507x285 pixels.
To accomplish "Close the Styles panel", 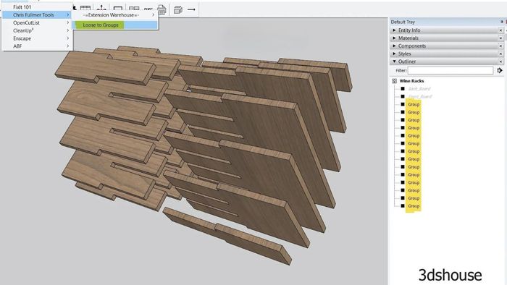I will click(x=500, y=54).
